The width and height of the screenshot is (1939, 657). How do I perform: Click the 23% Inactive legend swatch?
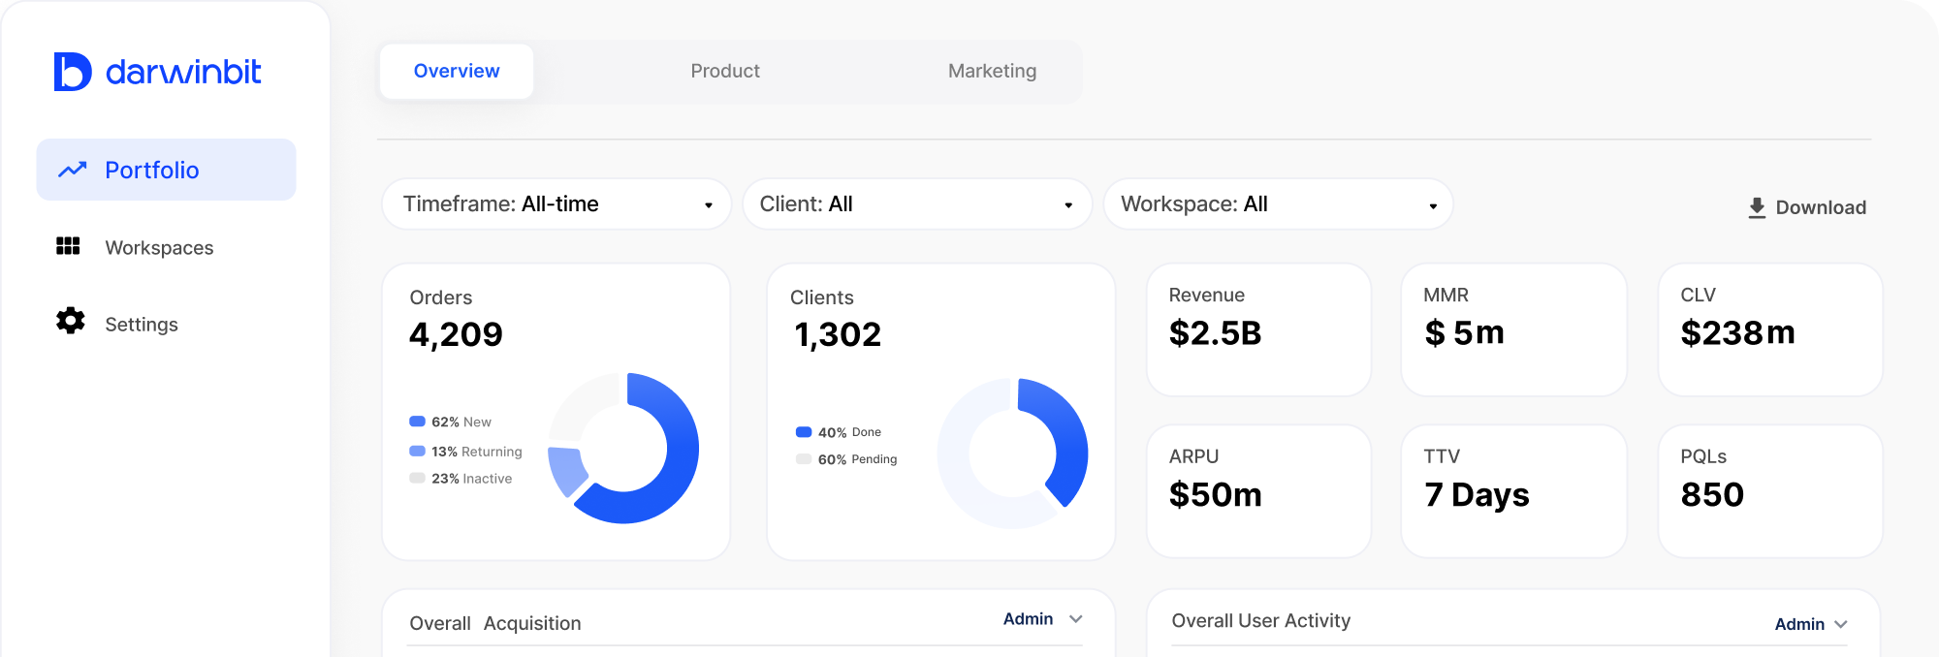pyautogui.click(x=417, y=478)
